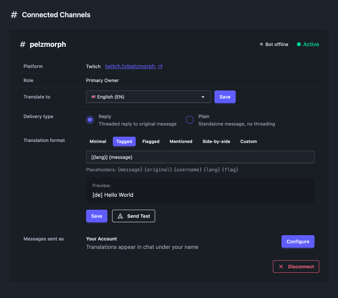Screen dimensions: 338x298
Task: Click the green Active status dot
Action: (x=299, y=44)
